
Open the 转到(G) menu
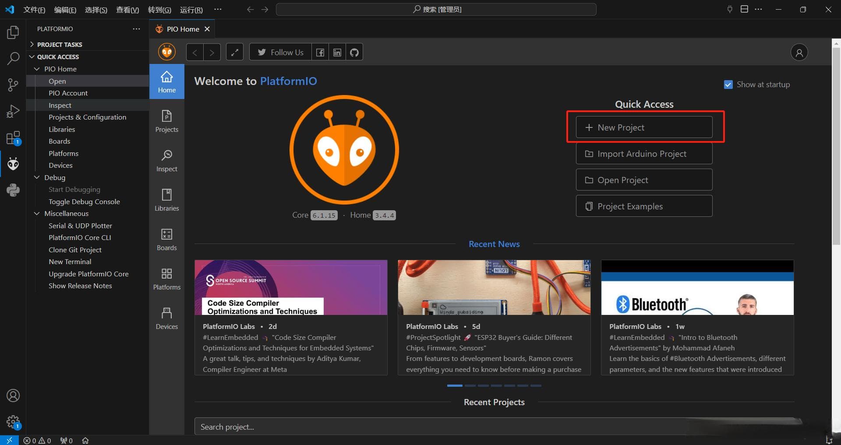pyautogui.click(x=159, y=10)
